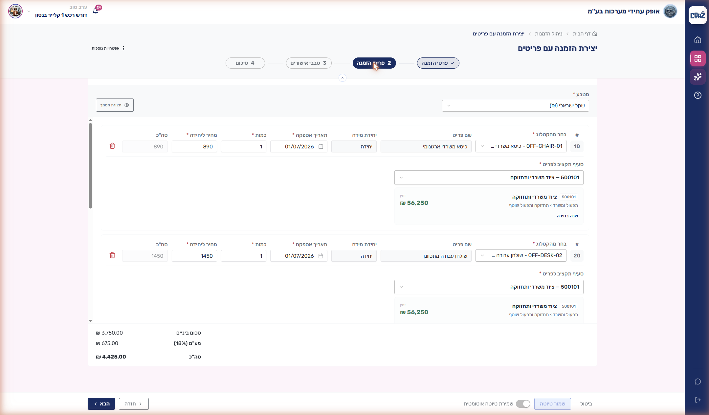The height and width of the screenshot is (415, 709).
Task: Click line number 10 badge
Action: pyautogui.click(x=577, y=146)
